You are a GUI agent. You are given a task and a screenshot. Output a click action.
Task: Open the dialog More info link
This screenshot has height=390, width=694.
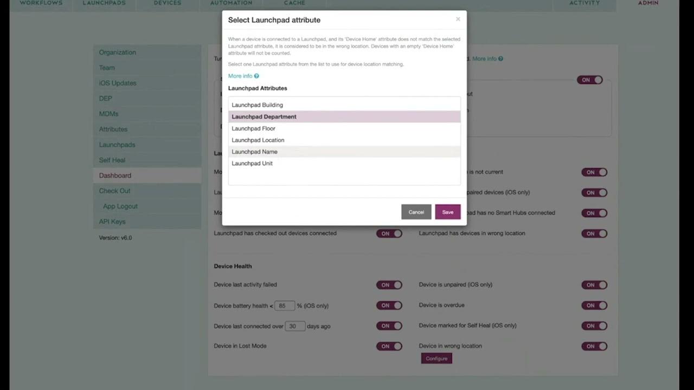click(x=240, y=76)
